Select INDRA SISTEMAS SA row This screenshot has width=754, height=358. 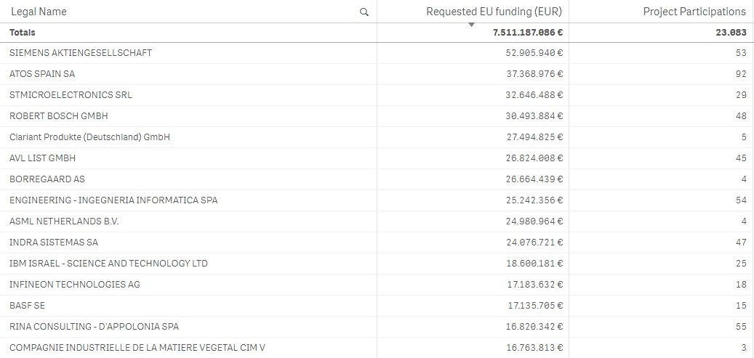[54, 243]
